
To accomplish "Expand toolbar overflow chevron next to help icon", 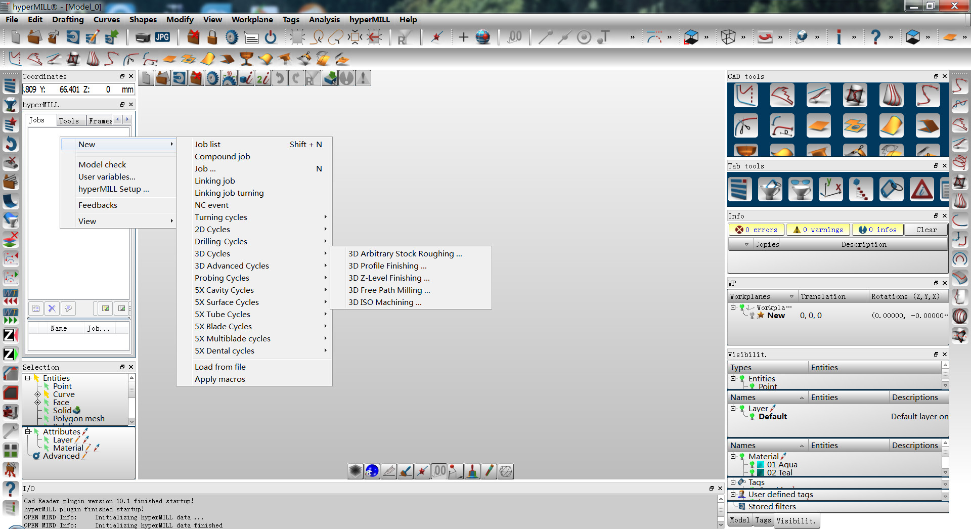I will (x=891, y=37).
